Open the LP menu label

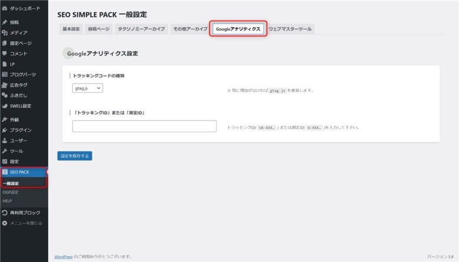tap(12, 64)
